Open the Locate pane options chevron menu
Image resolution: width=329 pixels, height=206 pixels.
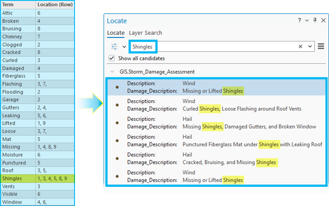(307, 21)
